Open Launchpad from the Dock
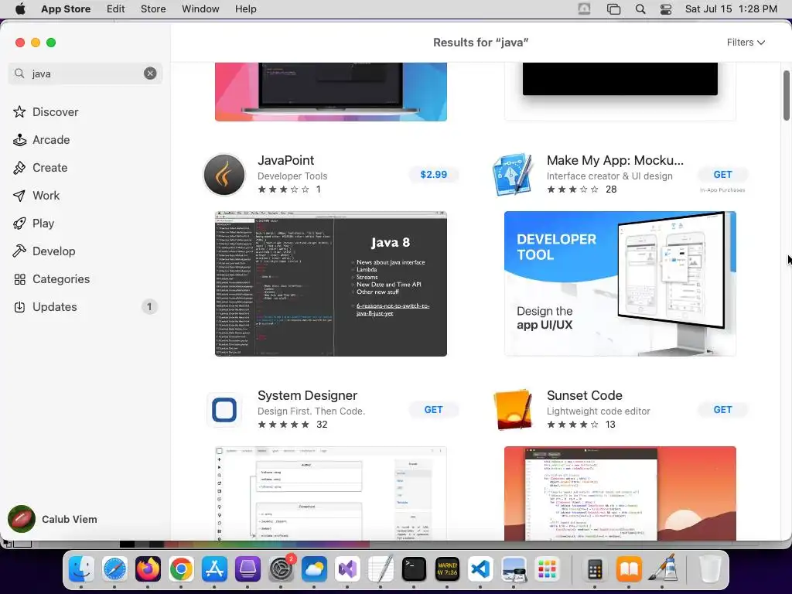The image size is (792, 594). click(x=547, y=569)
